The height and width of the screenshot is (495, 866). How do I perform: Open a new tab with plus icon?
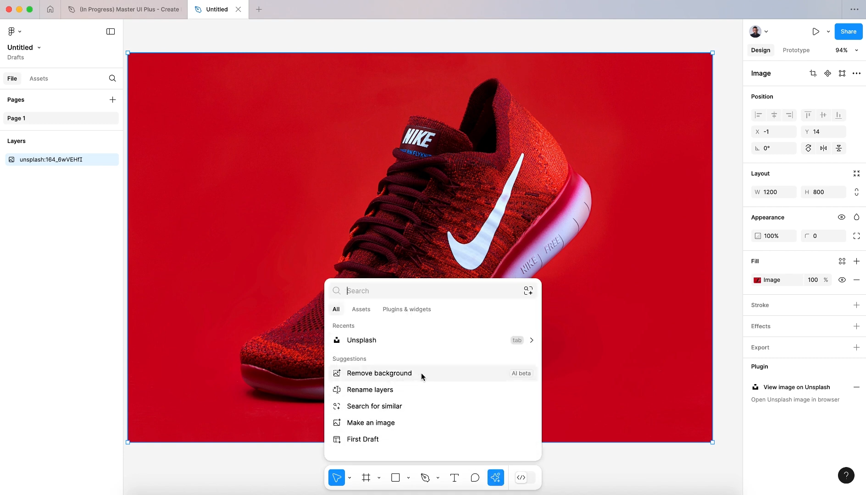[259, 9]
